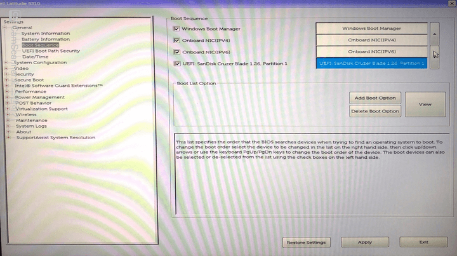Select the Virtualization Support label

(x=42, y=109)
